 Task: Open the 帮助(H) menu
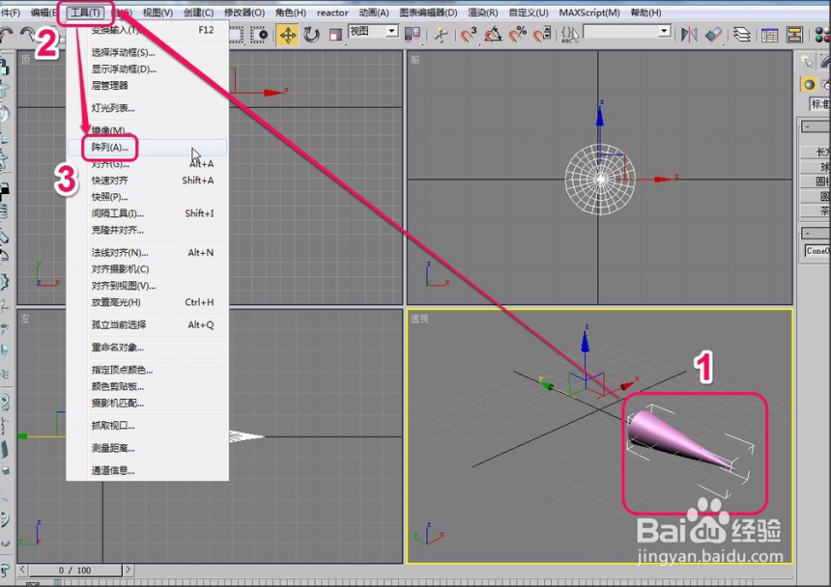click(x=645, y=13)
